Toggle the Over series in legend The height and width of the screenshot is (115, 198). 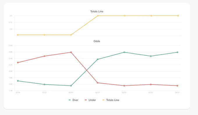[73, 100]
